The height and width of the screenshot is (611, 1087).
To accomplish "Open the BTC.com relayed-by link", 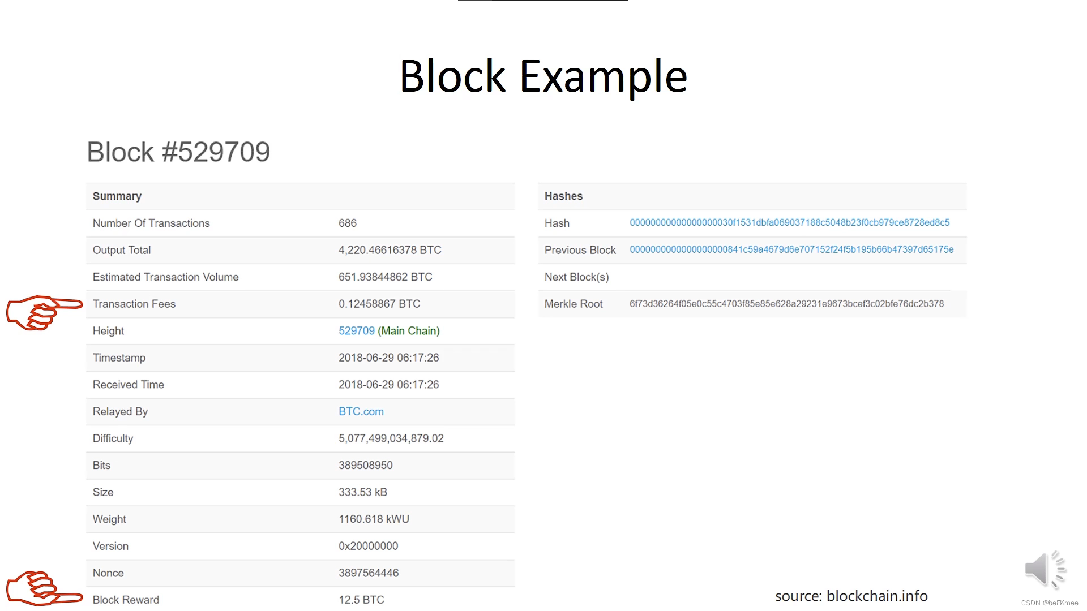I will (x=361, y=411).
